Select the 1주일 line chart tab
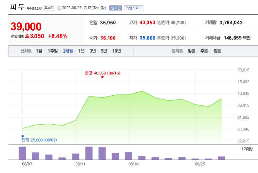The height and width of the screenshot is (173, 258). [x=53, y=51]
